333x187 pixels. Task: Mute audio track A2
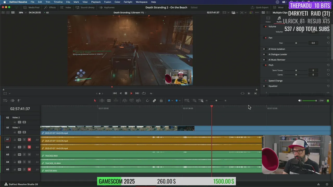point(29,147)
